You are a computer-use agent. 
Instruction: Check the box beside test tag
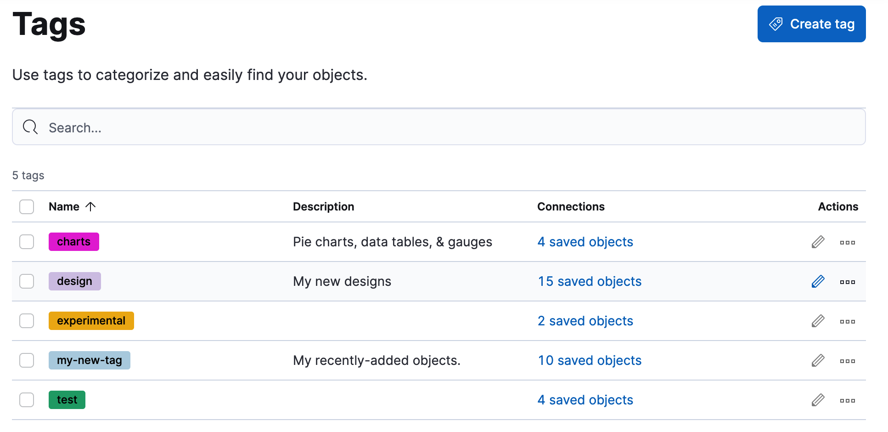[27, 400]
